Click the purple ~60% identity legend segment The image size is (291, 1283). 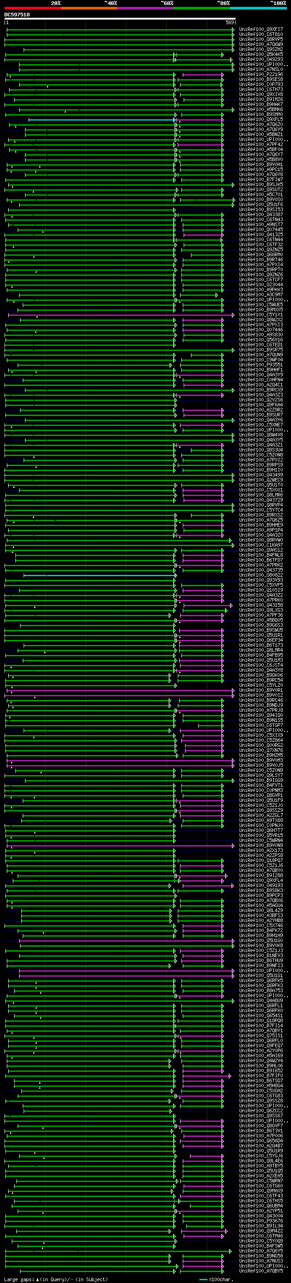146,8
